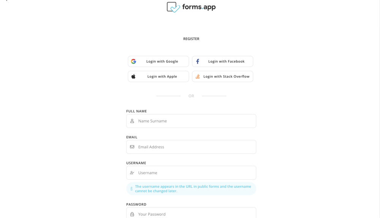Click the lock icon in the Password field

132,214
